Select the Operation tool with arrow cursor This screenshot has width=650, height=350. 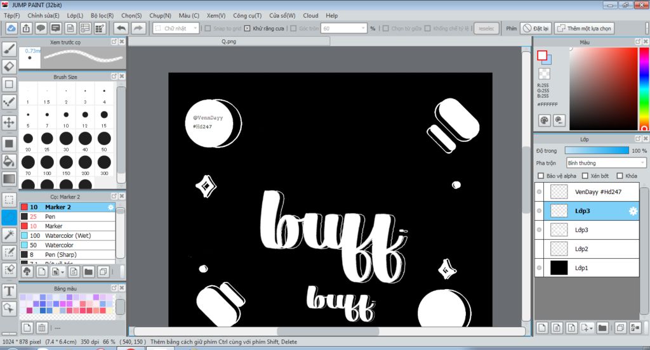coord(9,309)
